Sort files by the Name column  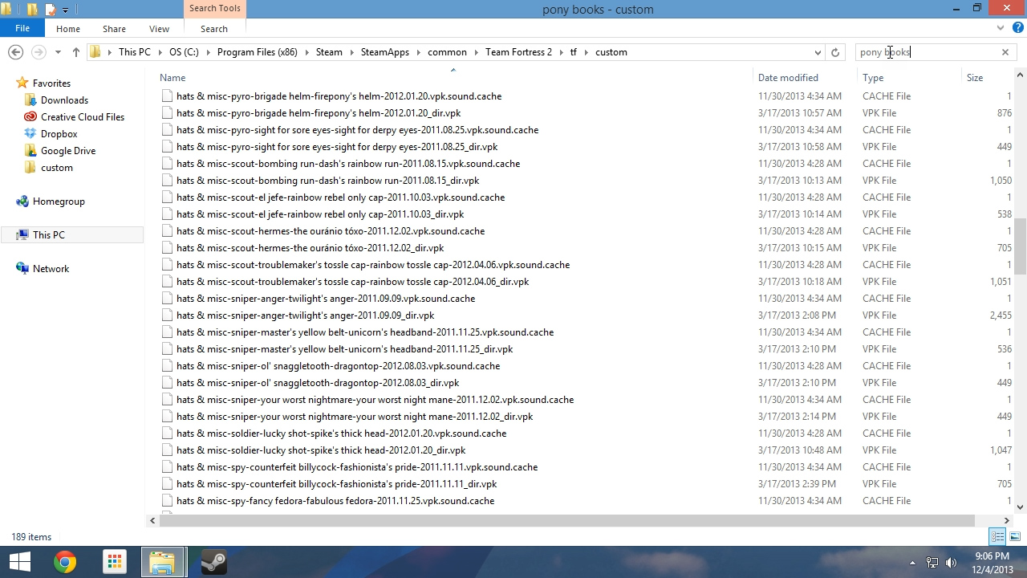click(173, 78)
